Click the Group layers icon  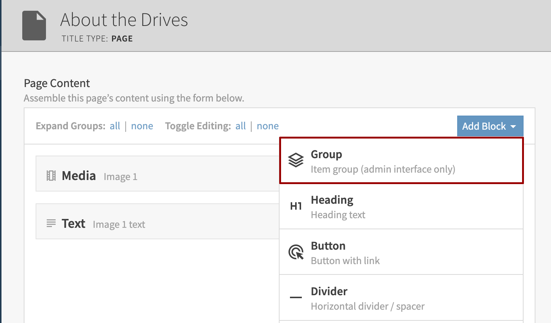[296, 160]
